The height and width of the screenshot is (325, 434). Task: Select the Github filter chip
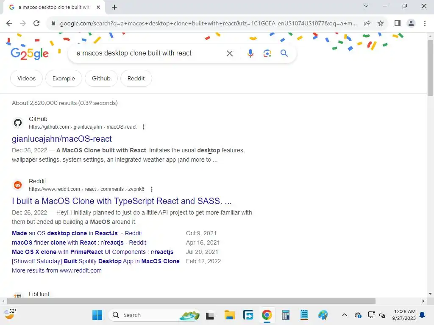[x=101, y=78]
